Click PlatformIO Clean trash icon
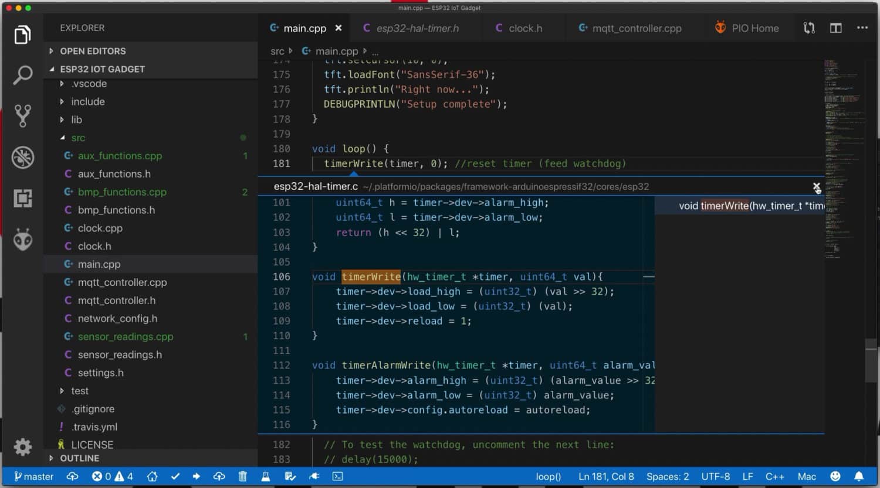The image size is (880, 488). [x=242, y=476]
